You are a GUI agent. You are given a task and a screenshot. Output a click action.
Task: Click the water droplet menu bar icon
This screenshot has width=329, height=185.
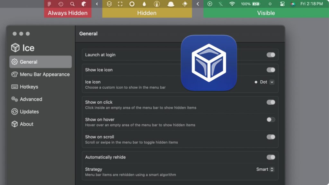point(144,4)
